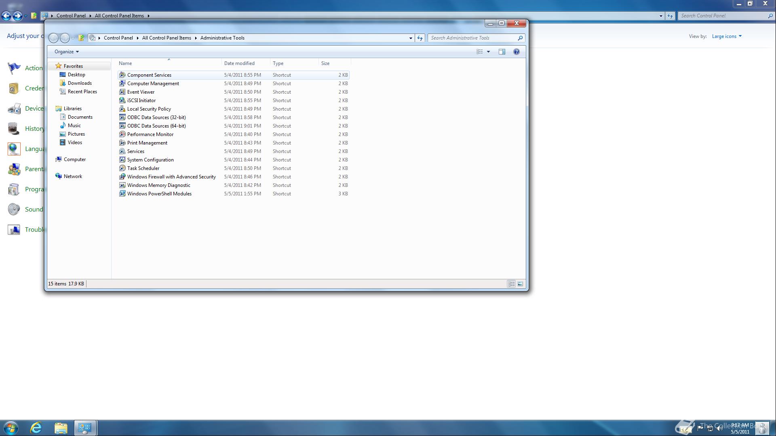This screenshot has width=776, height=436.
Task: Switch to details view in status bar
Action: click(511, 284)
